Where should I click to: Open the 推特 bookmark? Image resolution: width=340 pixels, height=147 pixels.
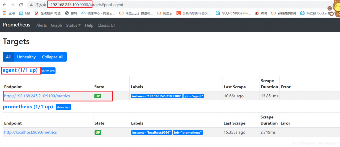(71, 13)
